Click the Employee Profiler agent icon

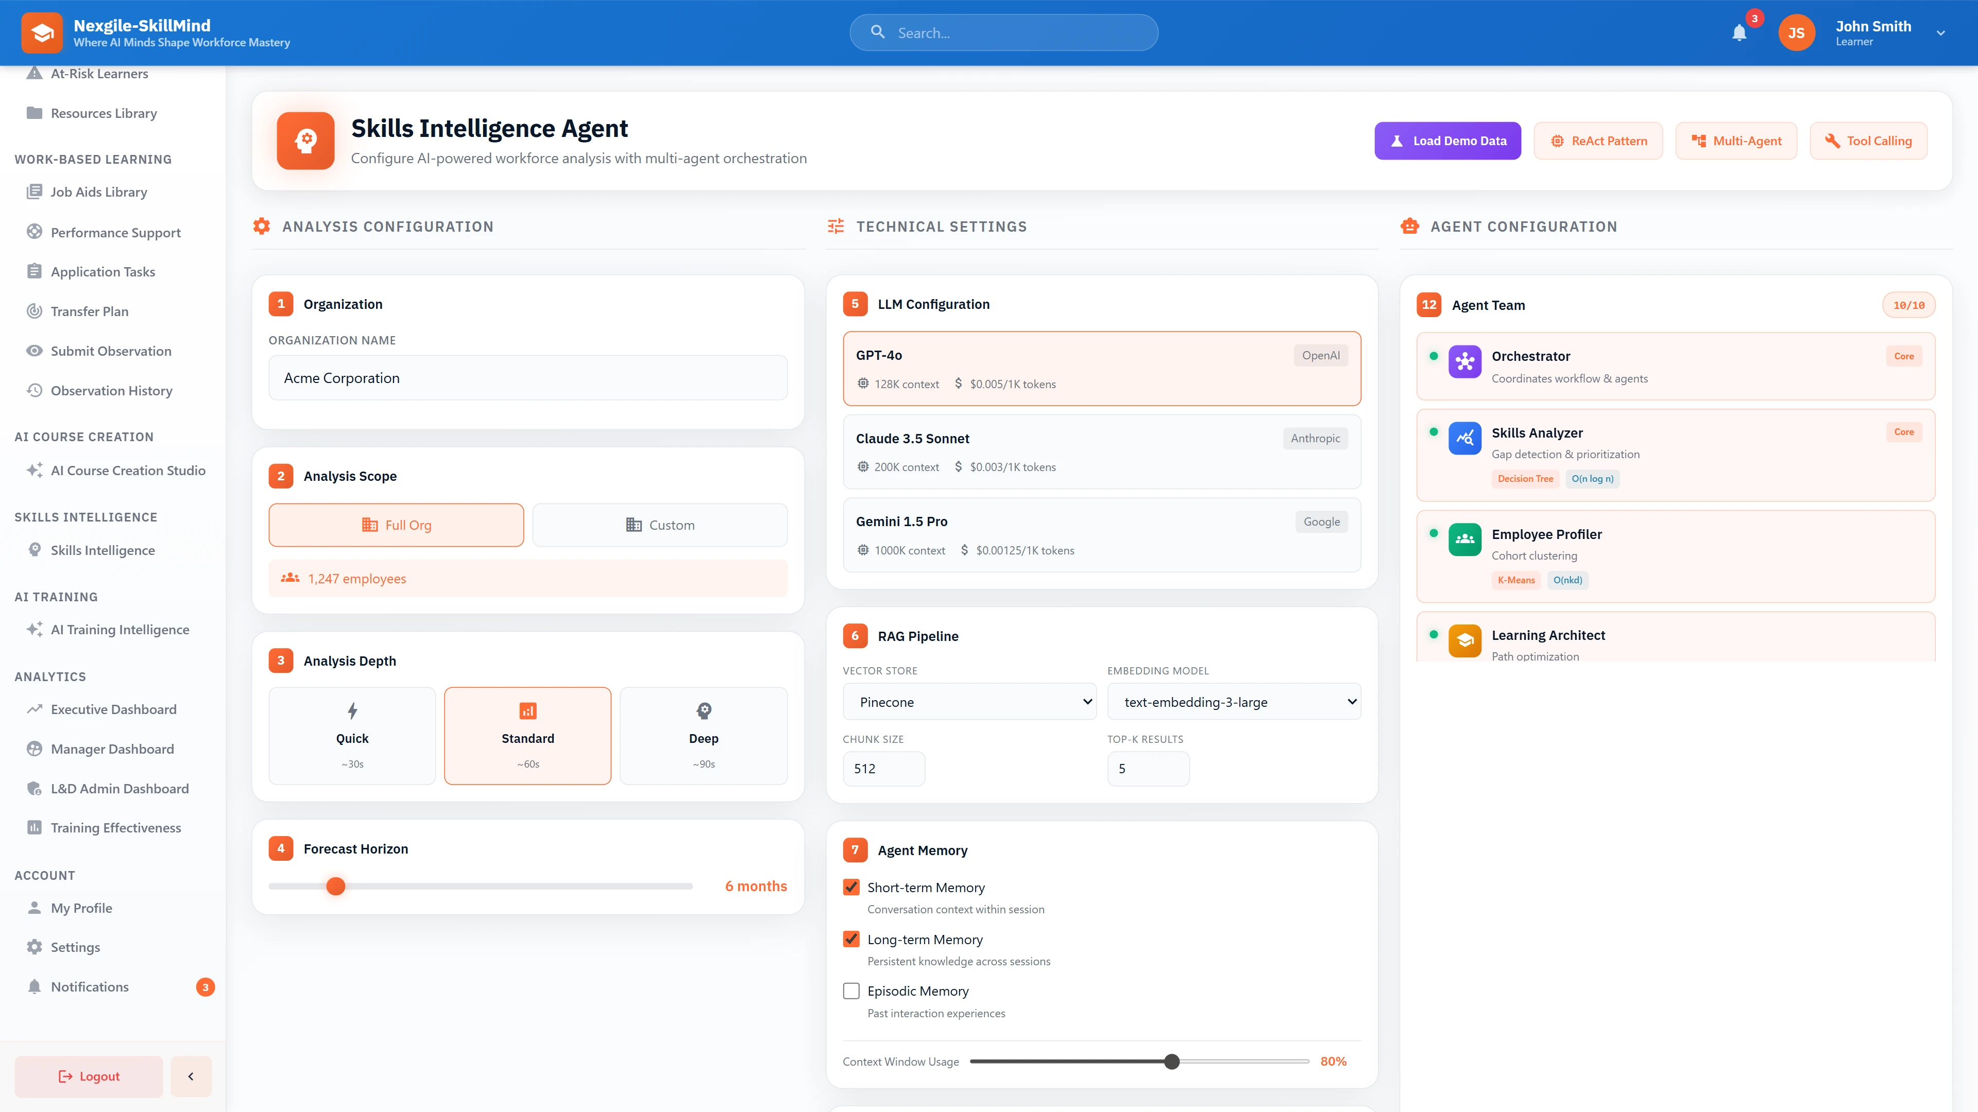click(x=1465, y=540)
